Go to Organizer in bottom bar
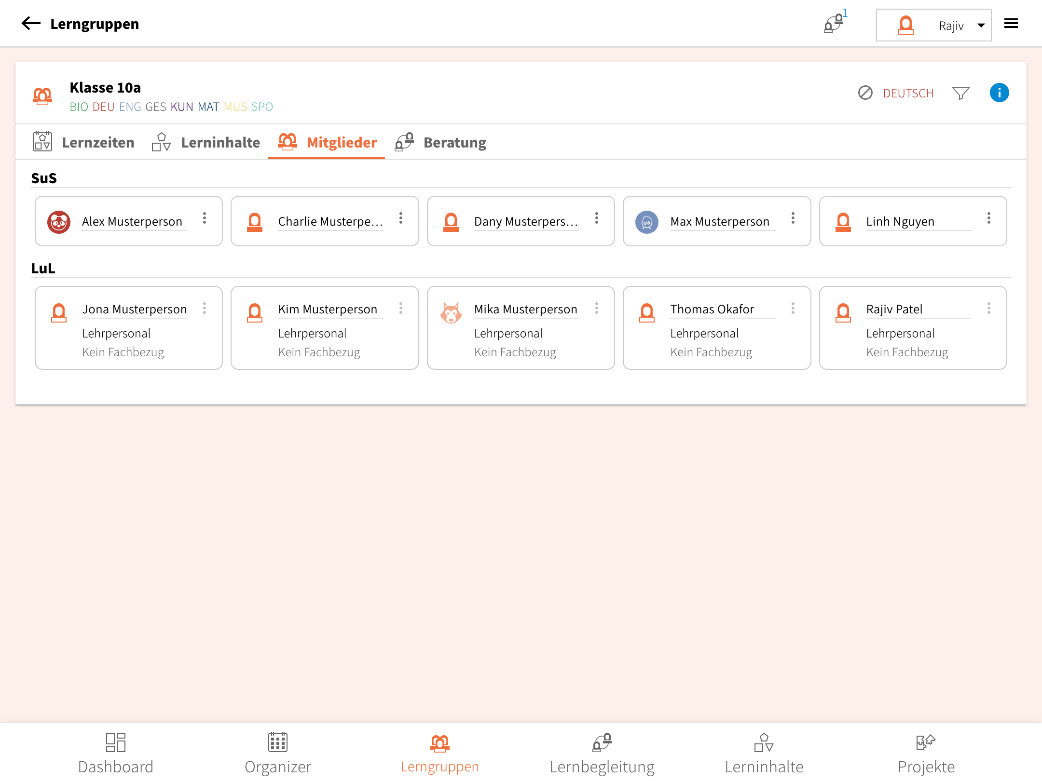 point(278,753)
